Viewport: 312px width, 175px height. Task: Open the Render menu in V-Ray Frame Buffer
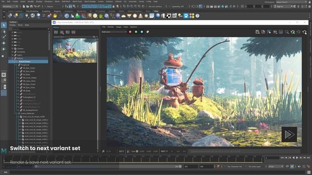tap(111, 27)
